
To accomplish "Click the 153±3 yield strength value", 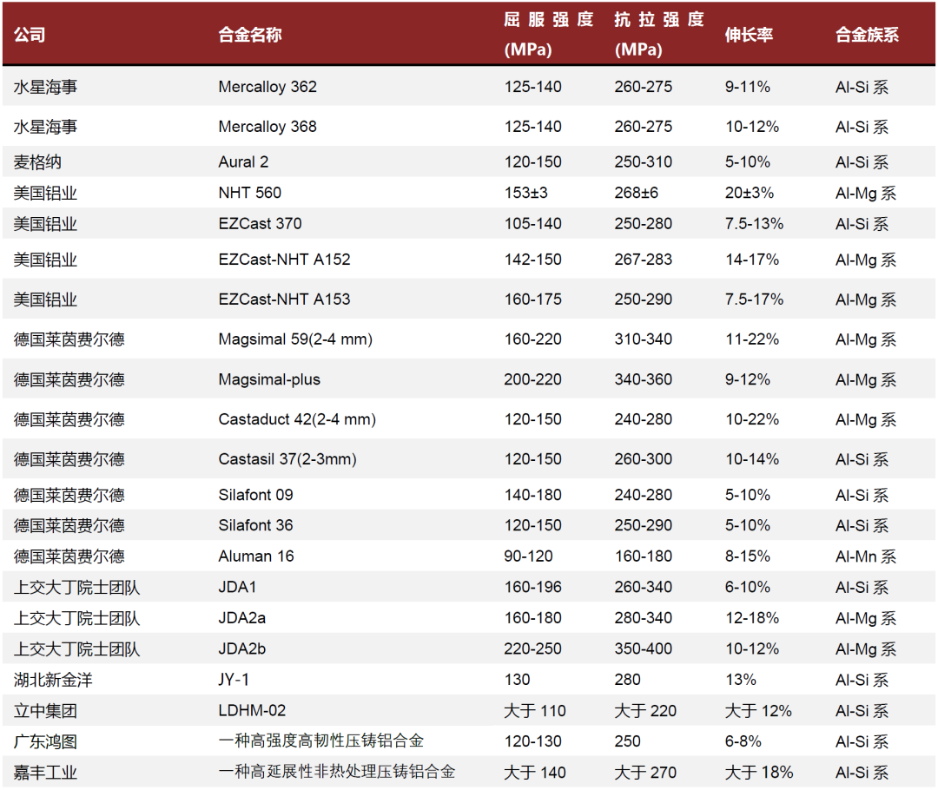I will [x=525, y=193].
